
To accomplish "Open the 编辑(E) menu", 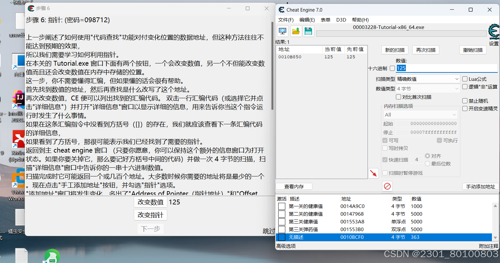I will 307,20.
